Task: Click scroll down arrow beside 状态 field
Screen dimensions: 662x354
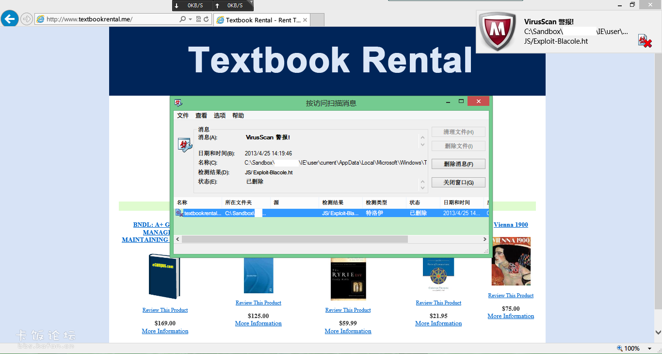Action: [x=422, y=188]
